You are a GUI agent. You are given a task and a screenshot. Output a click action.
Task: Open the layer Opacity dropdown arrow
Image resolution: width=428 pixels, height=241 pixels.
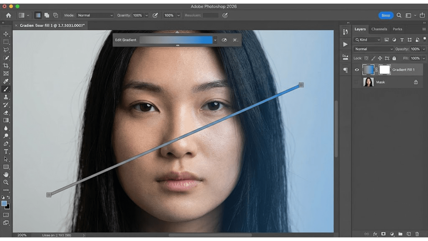pyautogui.click(x=423, y=49)
